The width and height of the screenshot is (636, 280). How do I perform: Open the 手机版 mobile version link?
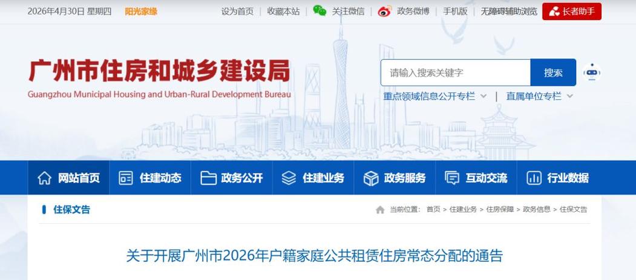point(455,11)
